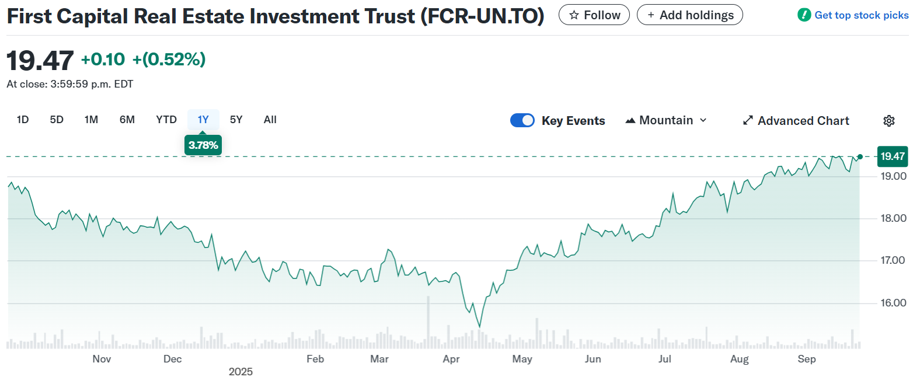Click the Mountain chart type icon
This screenshot has height=387, width=920.
point(630,121)
